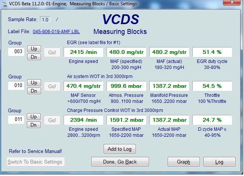
Task: Click Switch To Basic Settings button
Action: (35, 162)
